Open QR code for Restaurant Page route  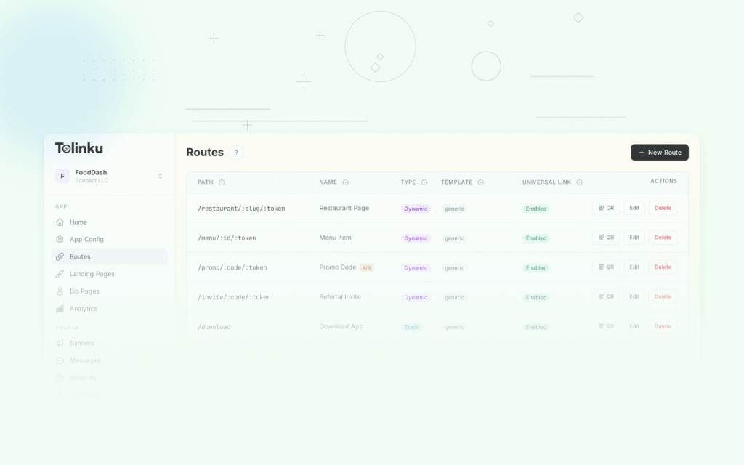tap(606, 208)
